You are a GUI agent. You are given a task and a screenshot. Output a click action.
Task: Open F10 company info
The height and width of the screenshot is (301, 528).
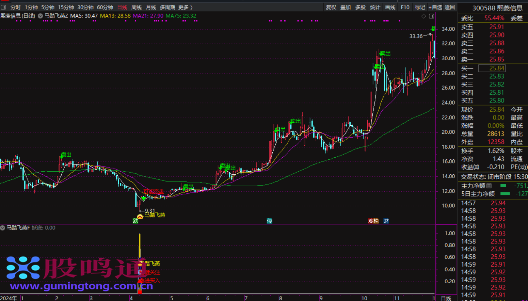tap(405, 7)
